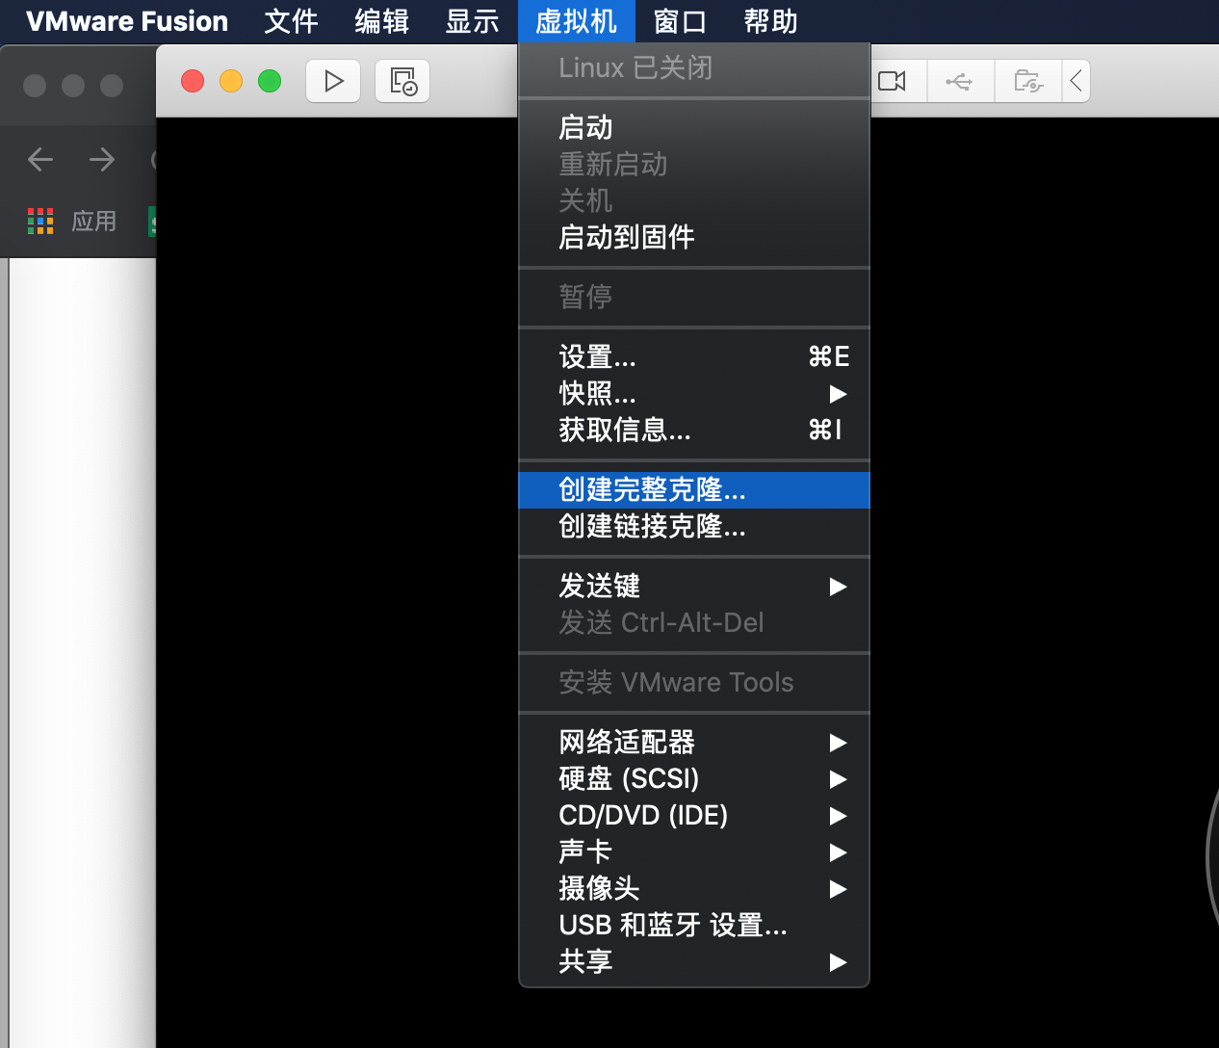Open the 文件 menu

pos(291,21)
